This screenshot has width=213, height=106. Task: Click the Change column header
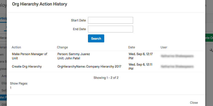pos(62,47)
